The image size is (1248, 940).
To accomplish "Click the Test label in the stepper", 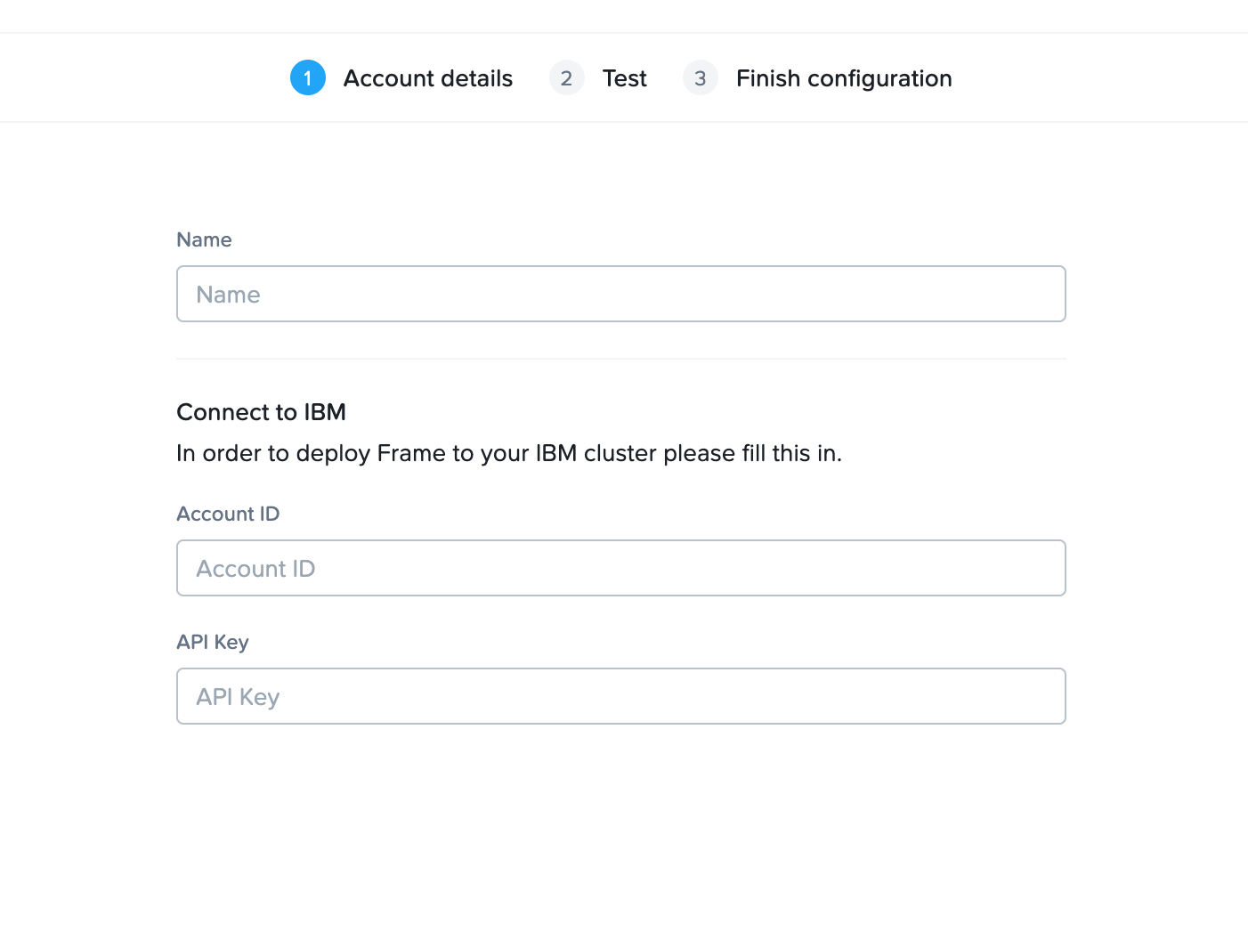I will tap(624, 78).
